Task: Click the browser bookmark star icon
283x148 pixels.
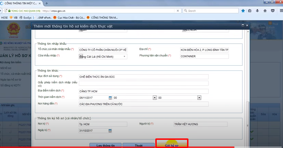Action: (243, 11)
